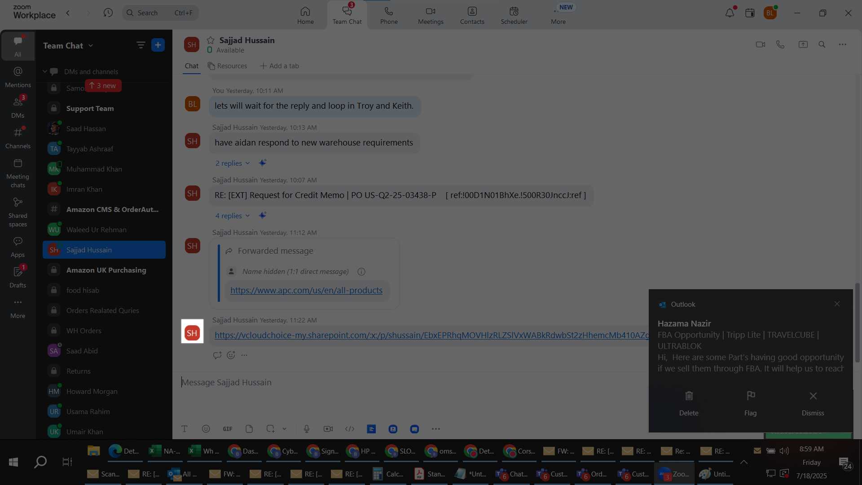Click the share screen icon in chat header
The width and height of the screenshot is (862, 485).
(803, 44)
